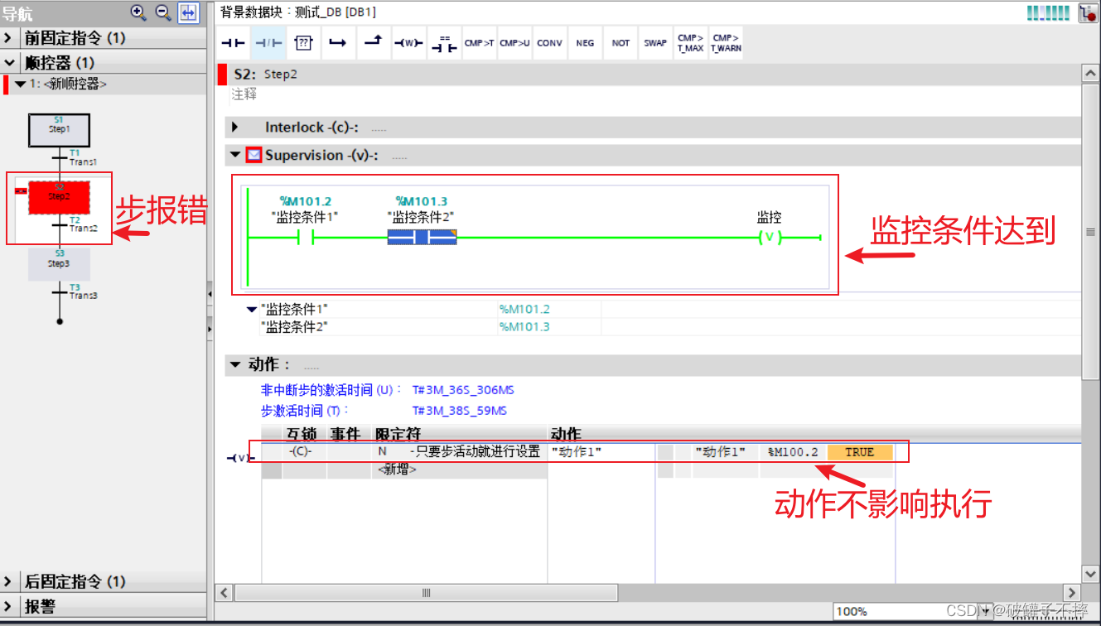Collapse the 监控条件1 operand list
The width and height of the screenshot is (1101, 626).
[x=252, y=309]
